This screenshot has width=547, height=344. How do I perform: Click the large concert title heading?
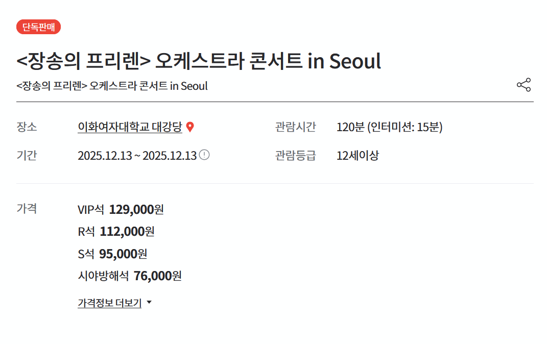199,61
